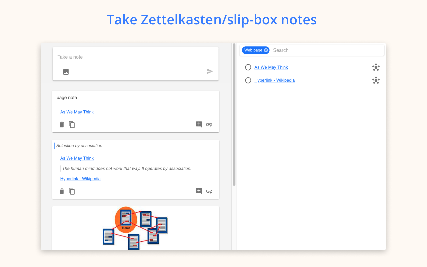Viewport: 427px width, 267px height.
Task: Select the 'As We May Think' radio button
Action: pyautogui.click(x=248, y=67)
